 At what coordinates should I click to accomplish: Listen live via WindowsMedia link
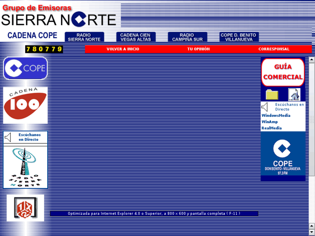coord(276,116)
